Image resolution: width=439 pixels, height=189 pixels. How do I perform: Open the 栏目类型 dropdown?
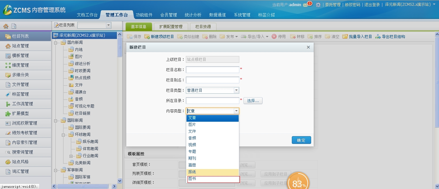click(236, 90)
